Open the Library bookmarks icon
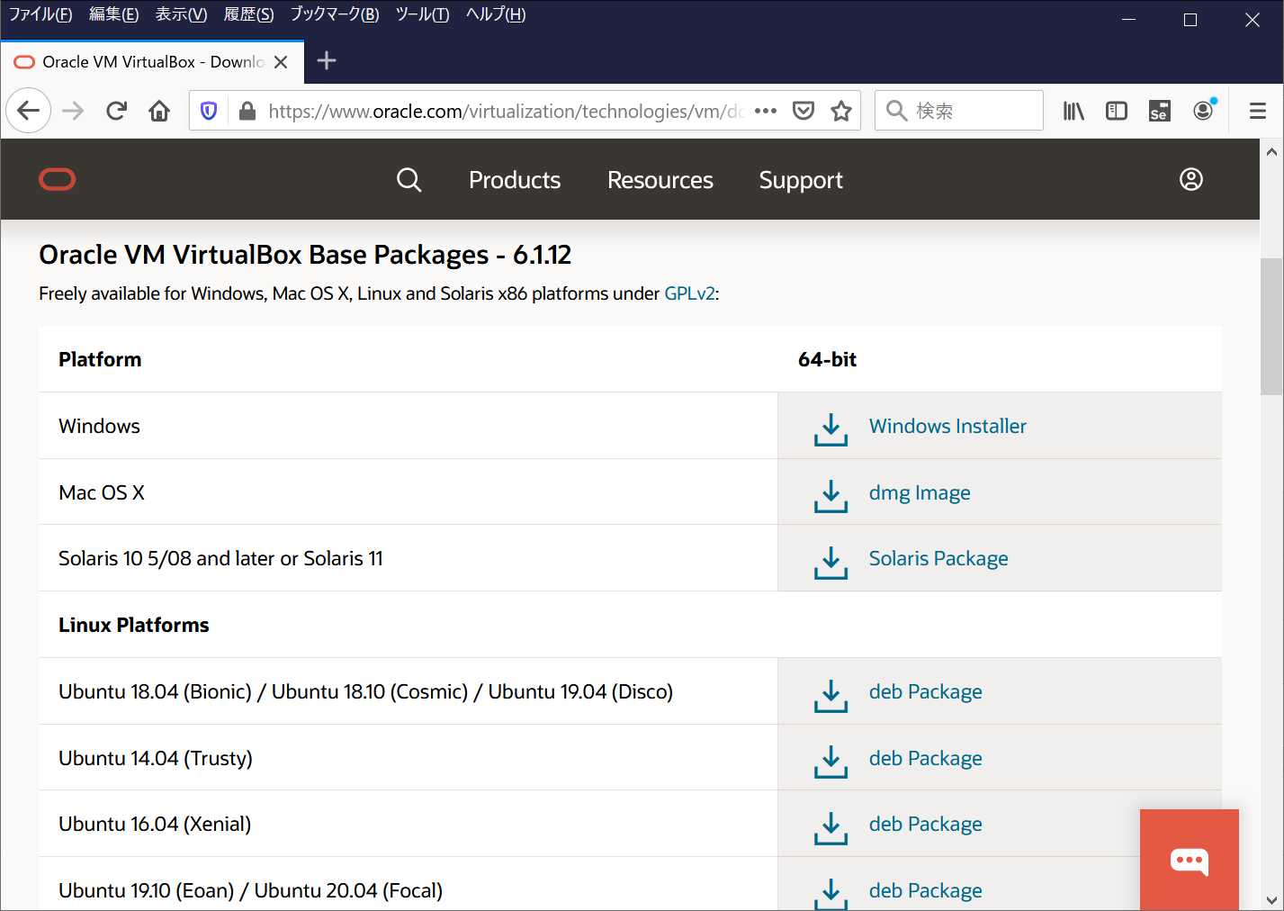The height and width of the screenshot is (911, 1284). pos(1073,111)
